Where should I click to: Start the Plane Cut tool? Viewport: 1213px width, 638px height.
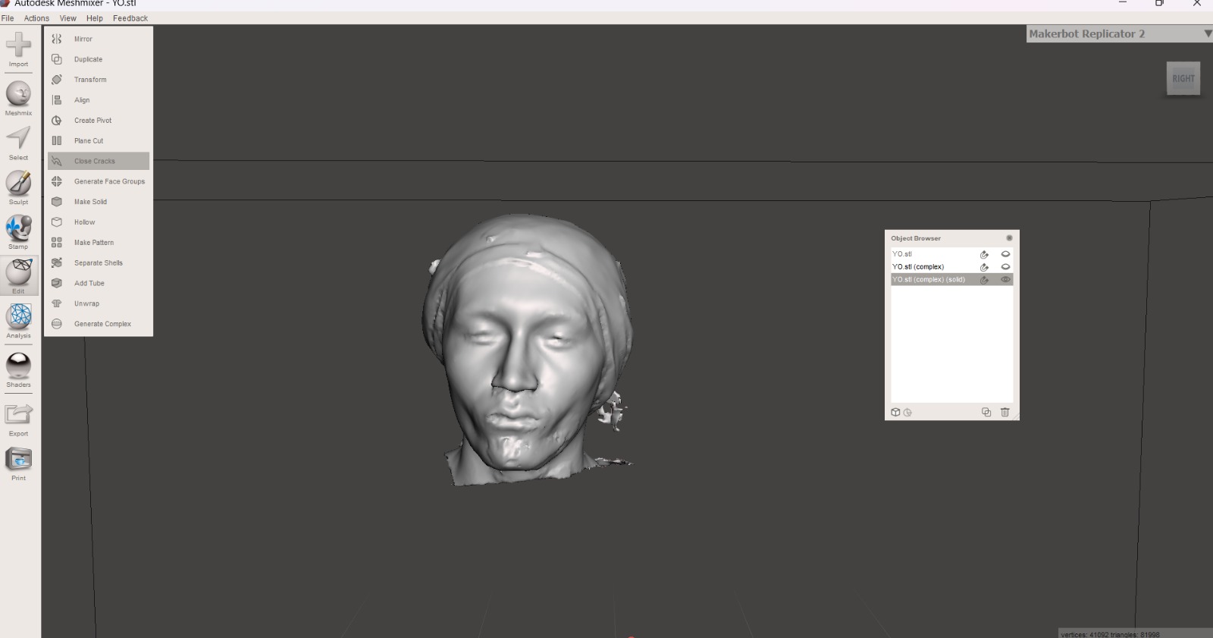99,141
